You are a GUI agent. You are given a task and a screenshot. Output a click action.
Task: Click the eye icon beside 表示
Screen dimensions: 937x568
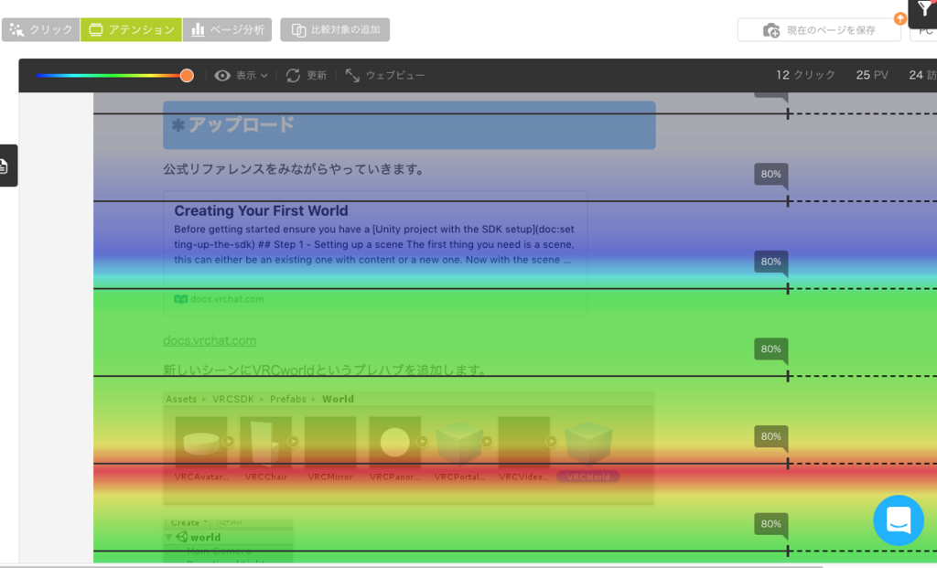pyautogui.click(x=222, y=75)
